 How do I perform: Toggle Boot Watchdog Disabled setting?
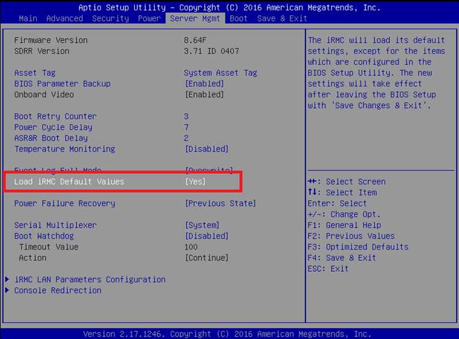206,236
